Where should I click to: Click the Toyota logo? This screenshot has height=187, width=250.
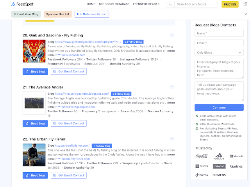pyautogui.click(x=202, y=166)
